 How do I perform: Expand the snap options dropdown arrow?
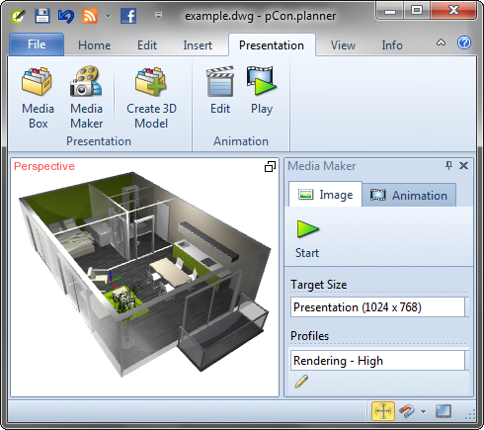pyautogui.click(x=423, y=411)
